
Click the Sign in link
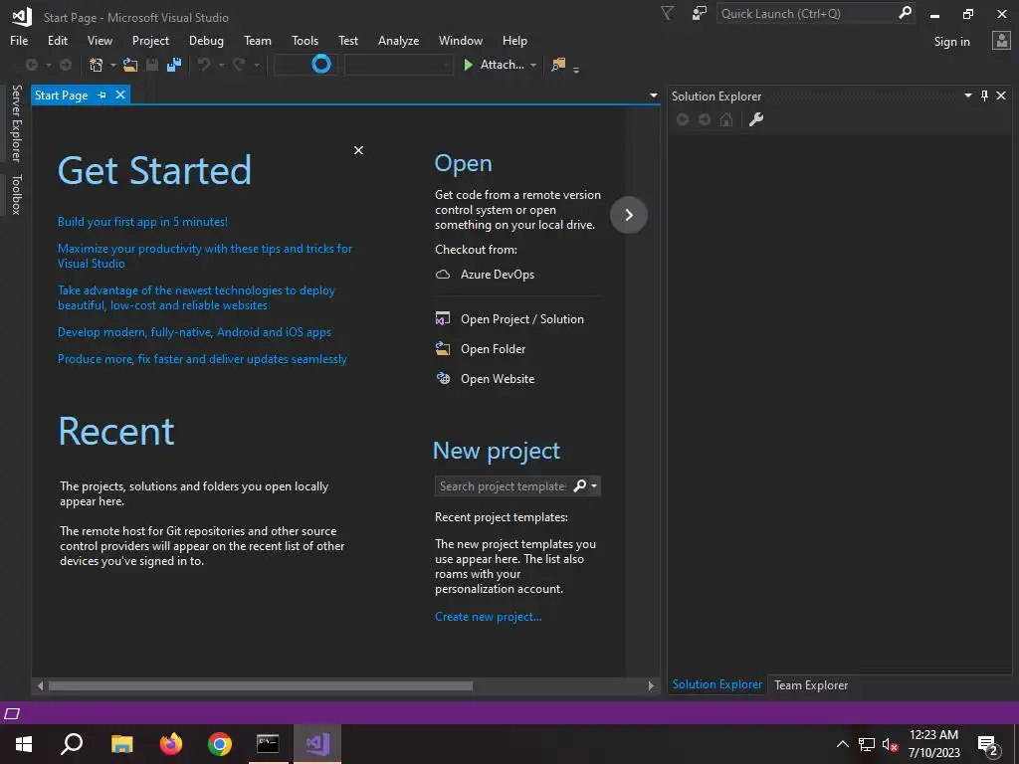click(951, 42)
